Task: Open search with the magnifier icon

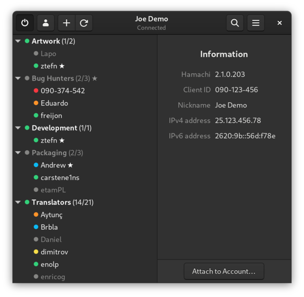Action: pyautogui.click(x=235, y=23)
